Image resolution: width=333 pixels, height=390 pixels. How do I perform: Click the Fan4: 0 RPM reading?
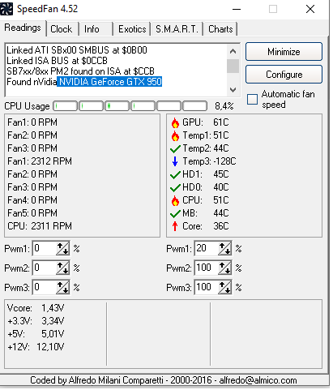32,200
